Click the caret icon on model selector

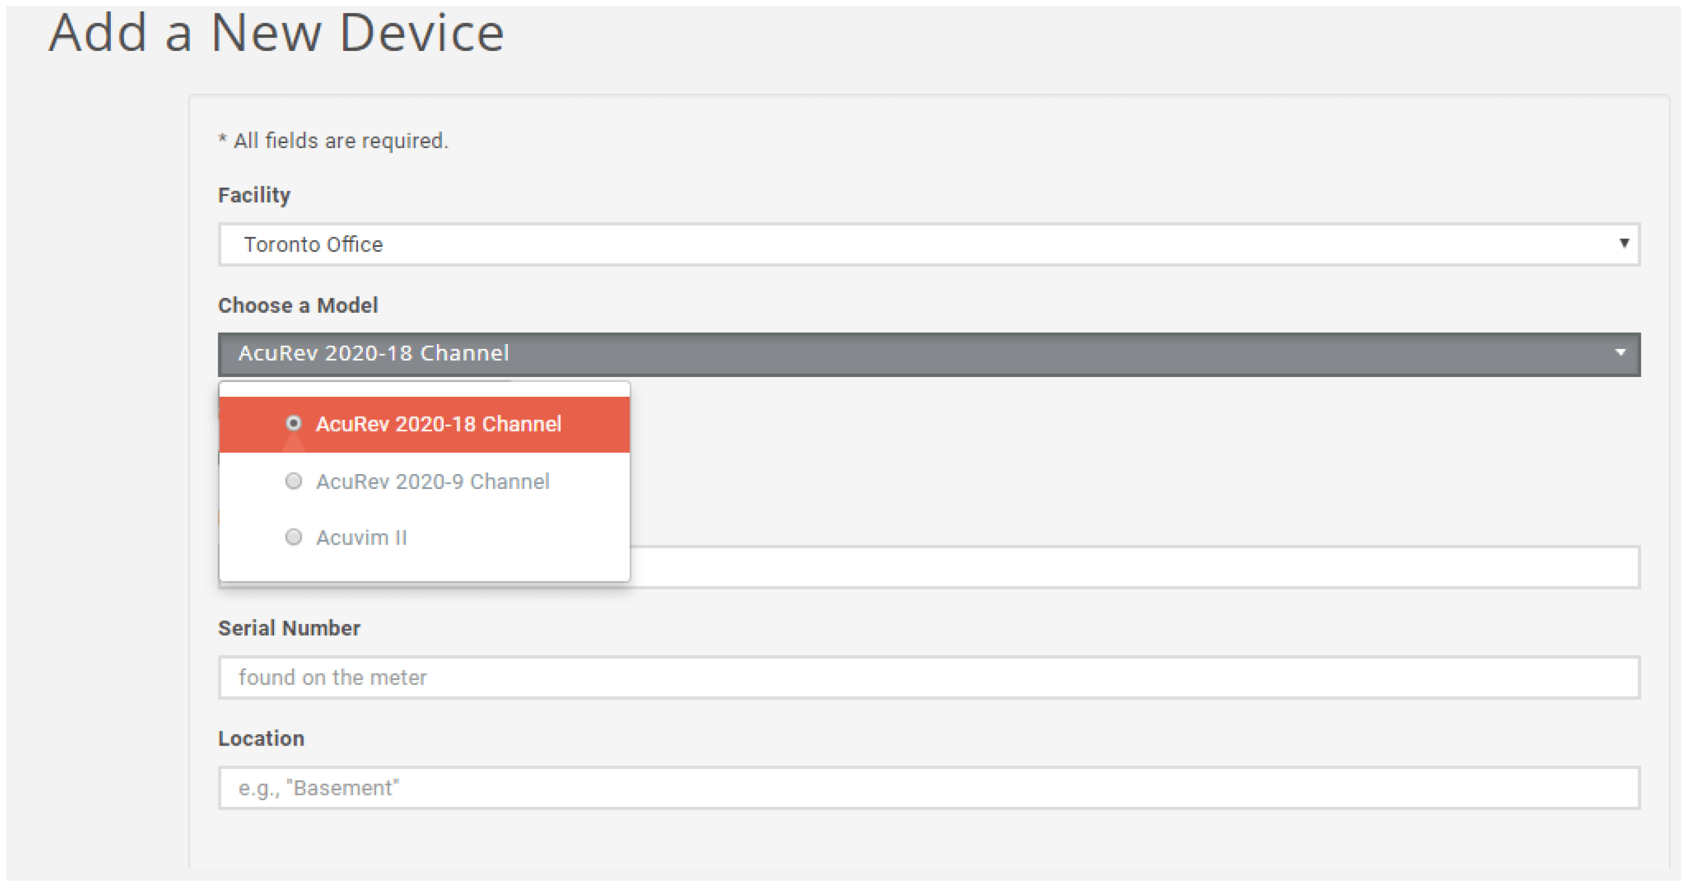point(1619,354)
